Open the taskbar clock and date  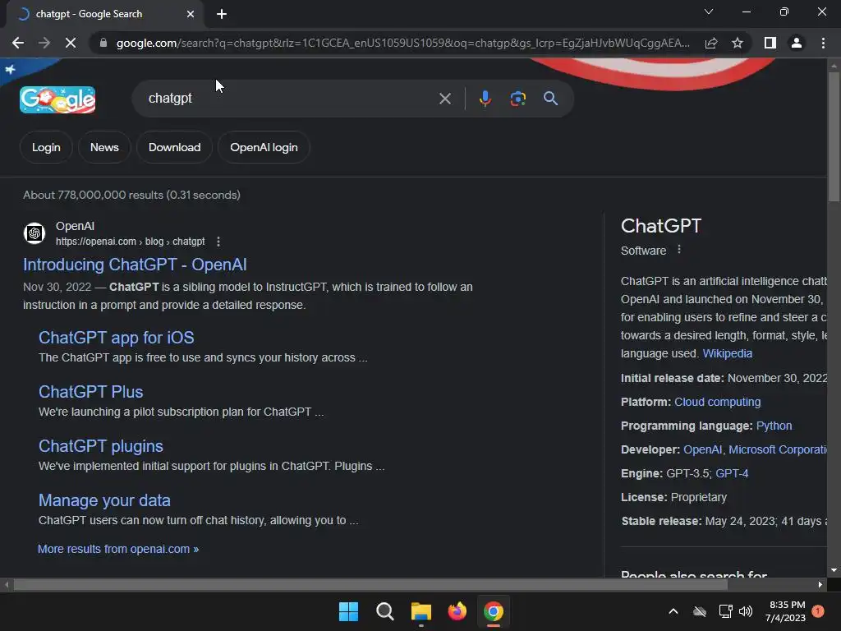(785, 611)
